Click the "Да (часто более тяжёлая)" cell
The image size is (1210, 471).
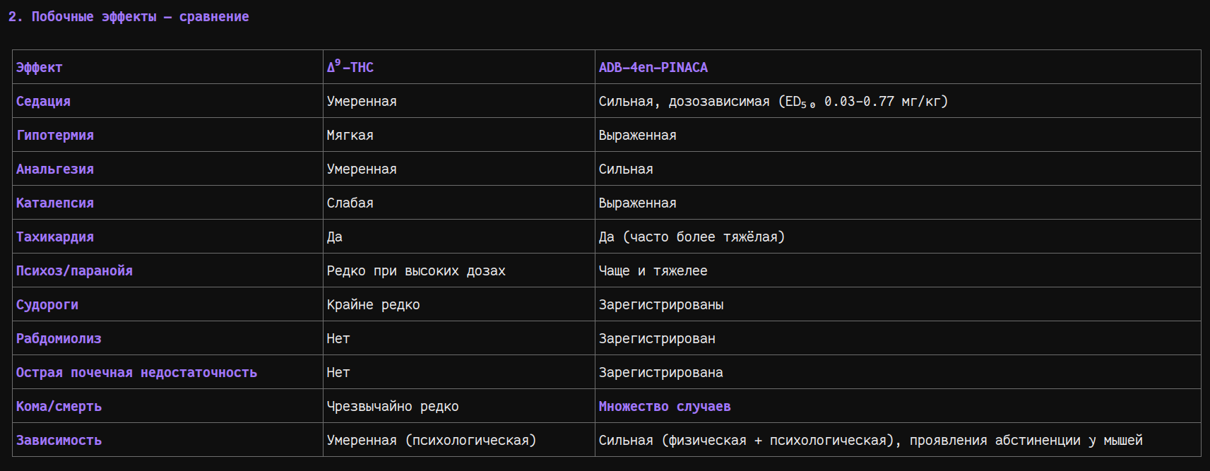point(691,237)
